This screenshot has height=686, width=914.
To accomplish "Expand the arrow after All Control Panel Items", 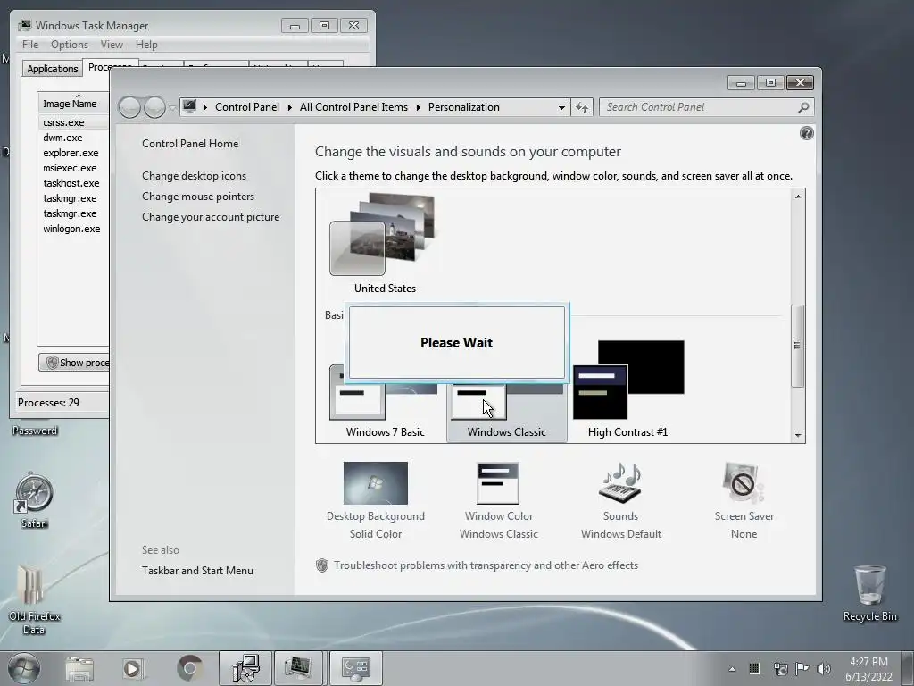I will (x=418, y=107).
